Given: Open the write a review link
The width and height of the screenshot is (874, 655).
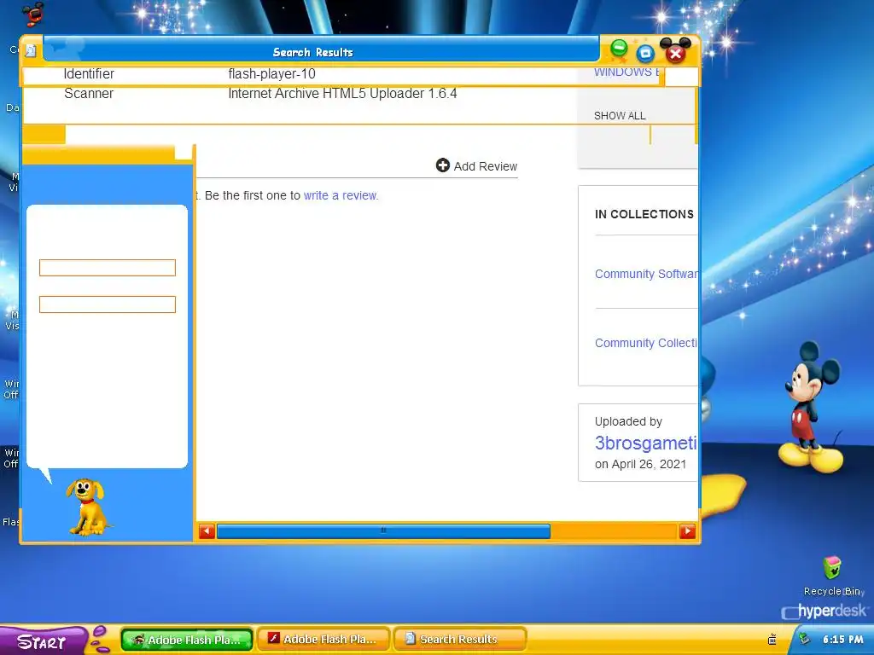Looking at the screenshot, I should tap(341, 195).
